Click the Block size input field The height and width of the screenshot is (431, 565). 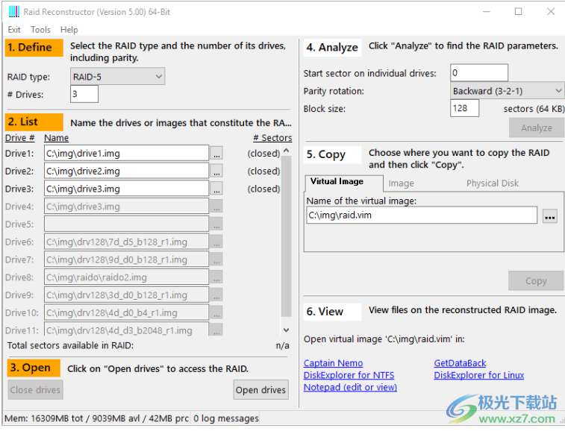point(464,108)
